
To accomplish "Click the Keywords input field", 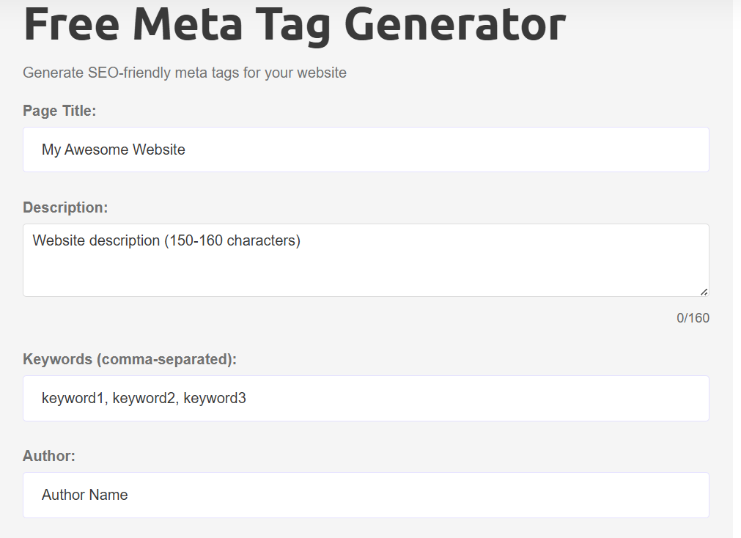I will [366, 398].
